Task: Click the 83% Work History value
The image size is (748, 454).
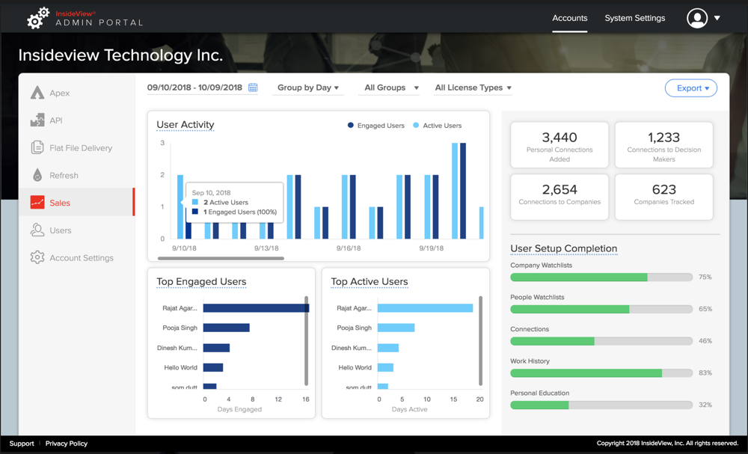Action: (x=705, y=373)
